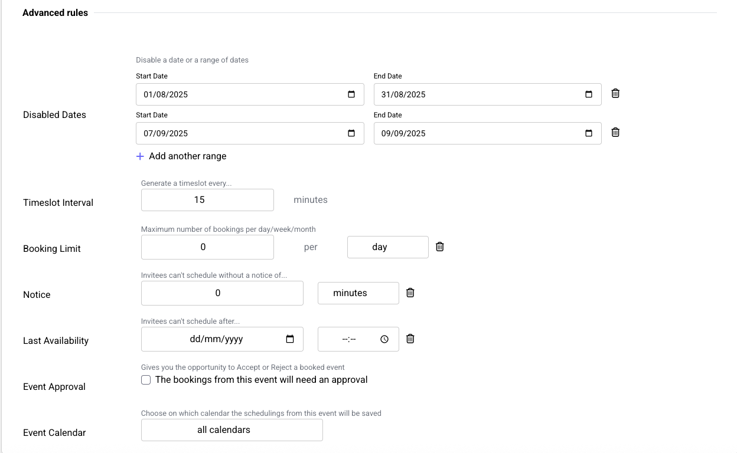
Task: Click 'Add another range' link
Action: (187, 156)
